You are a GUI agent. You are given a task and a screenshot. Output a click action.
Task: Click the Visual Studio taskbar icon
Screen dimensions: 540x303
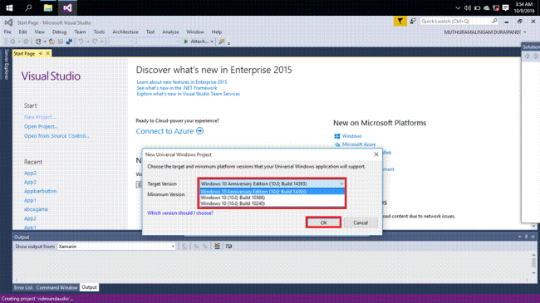point(67,7)
